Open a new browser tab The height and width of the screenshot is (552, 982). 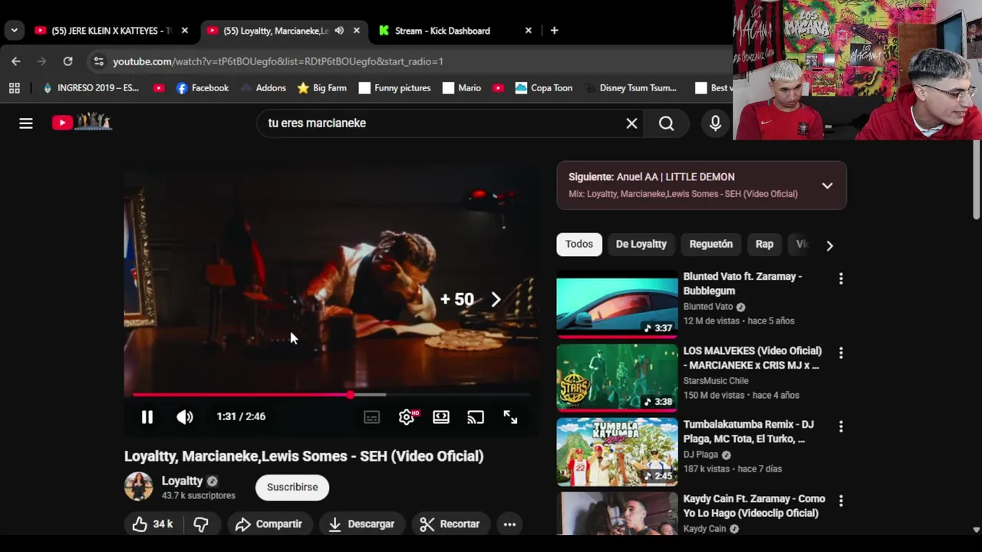(554, 31)
